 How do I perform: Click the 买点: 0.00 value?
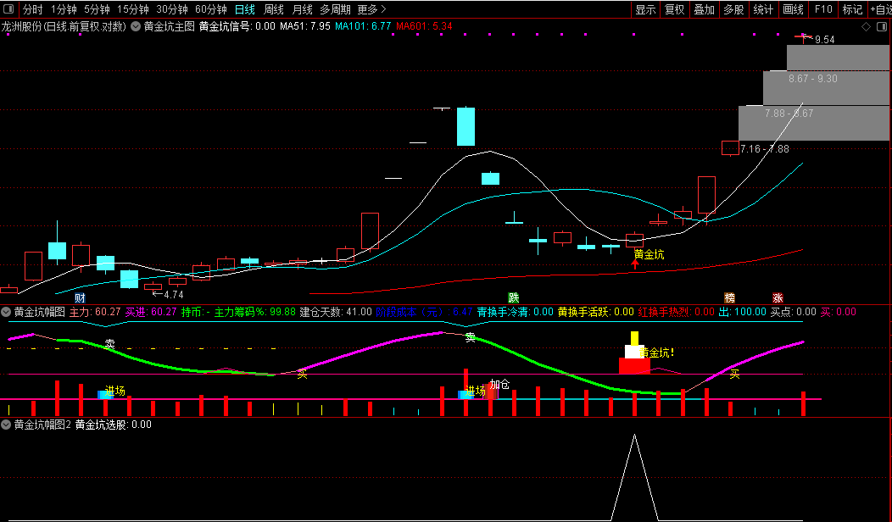pos(793,312)
